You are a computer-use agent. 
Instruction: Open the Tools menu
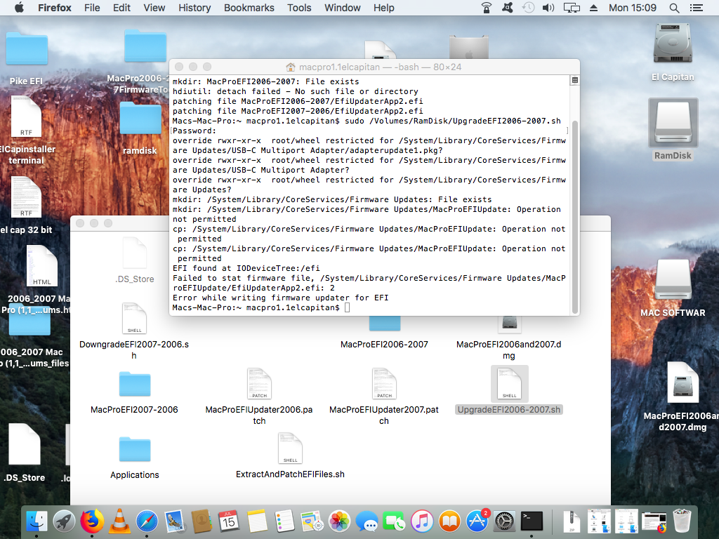299,8
